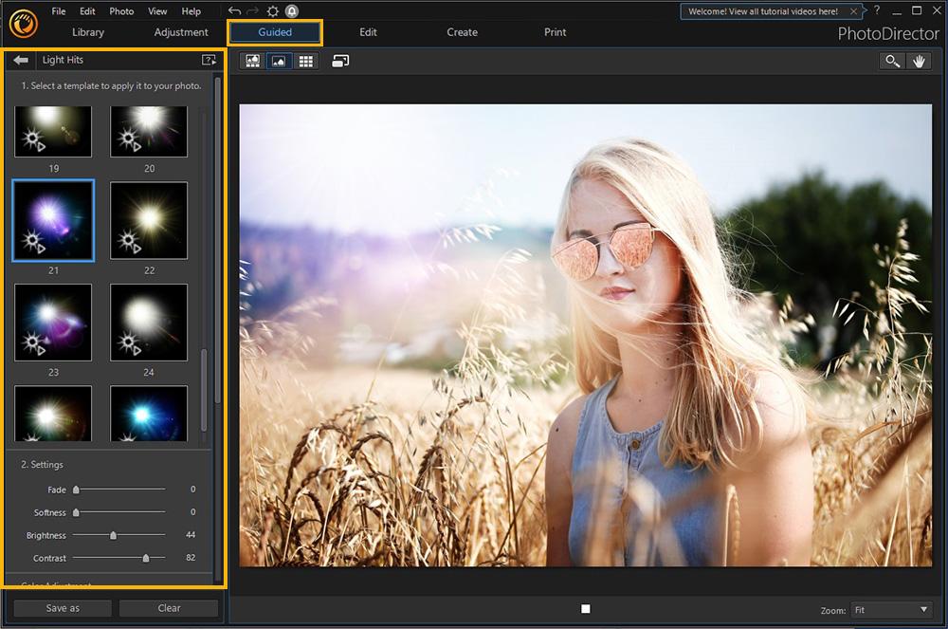Open the View menu
The height and width of the screenshot is (629, 948).
click(157, 11)
